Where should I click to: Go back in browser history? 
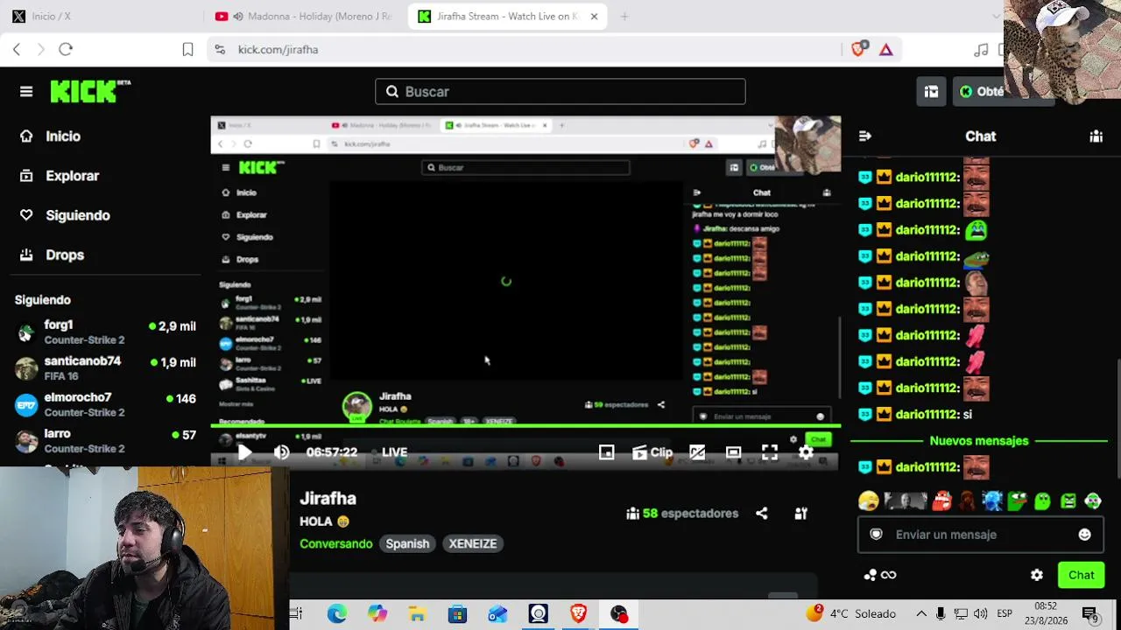click(17, 50)
